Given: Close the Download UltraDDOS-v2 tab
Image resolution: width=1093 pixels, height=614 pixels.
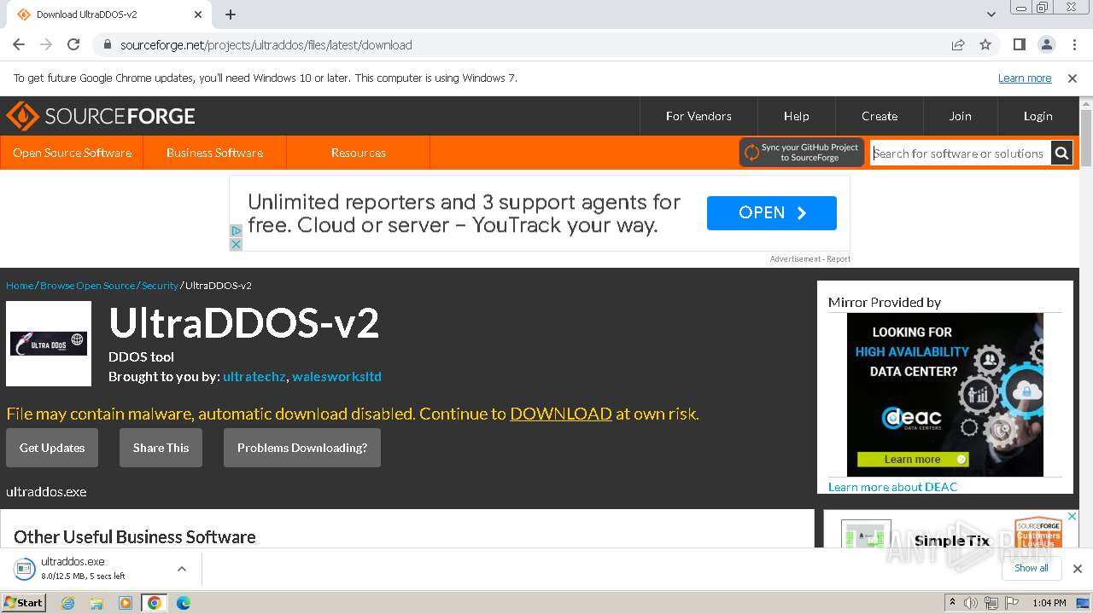Looking at the screenshot, I should click(198, 14).
